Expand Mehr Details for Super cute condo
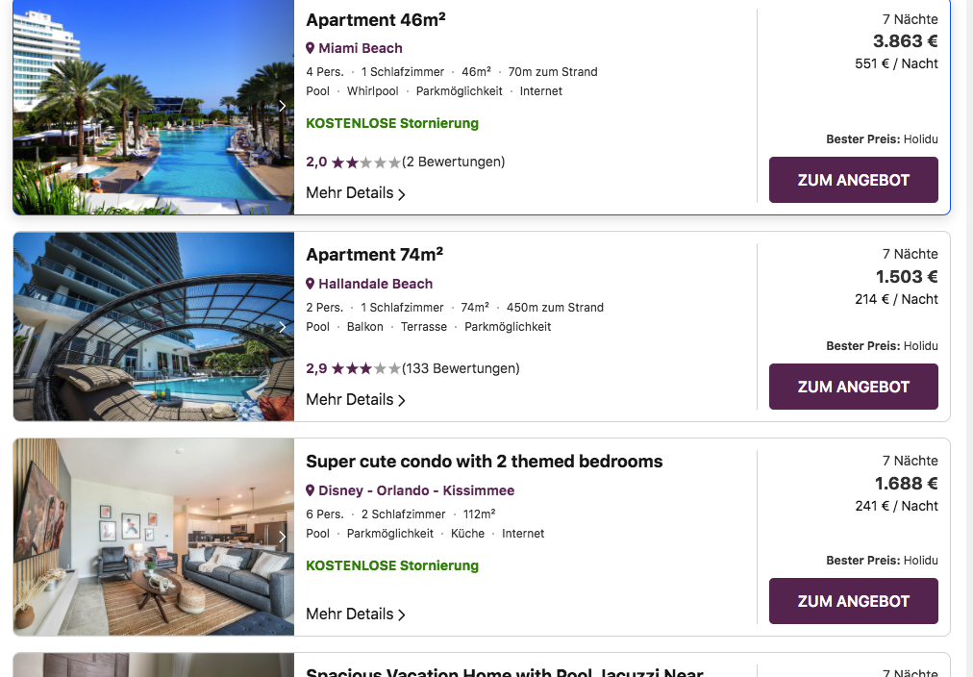 point(356,614)
